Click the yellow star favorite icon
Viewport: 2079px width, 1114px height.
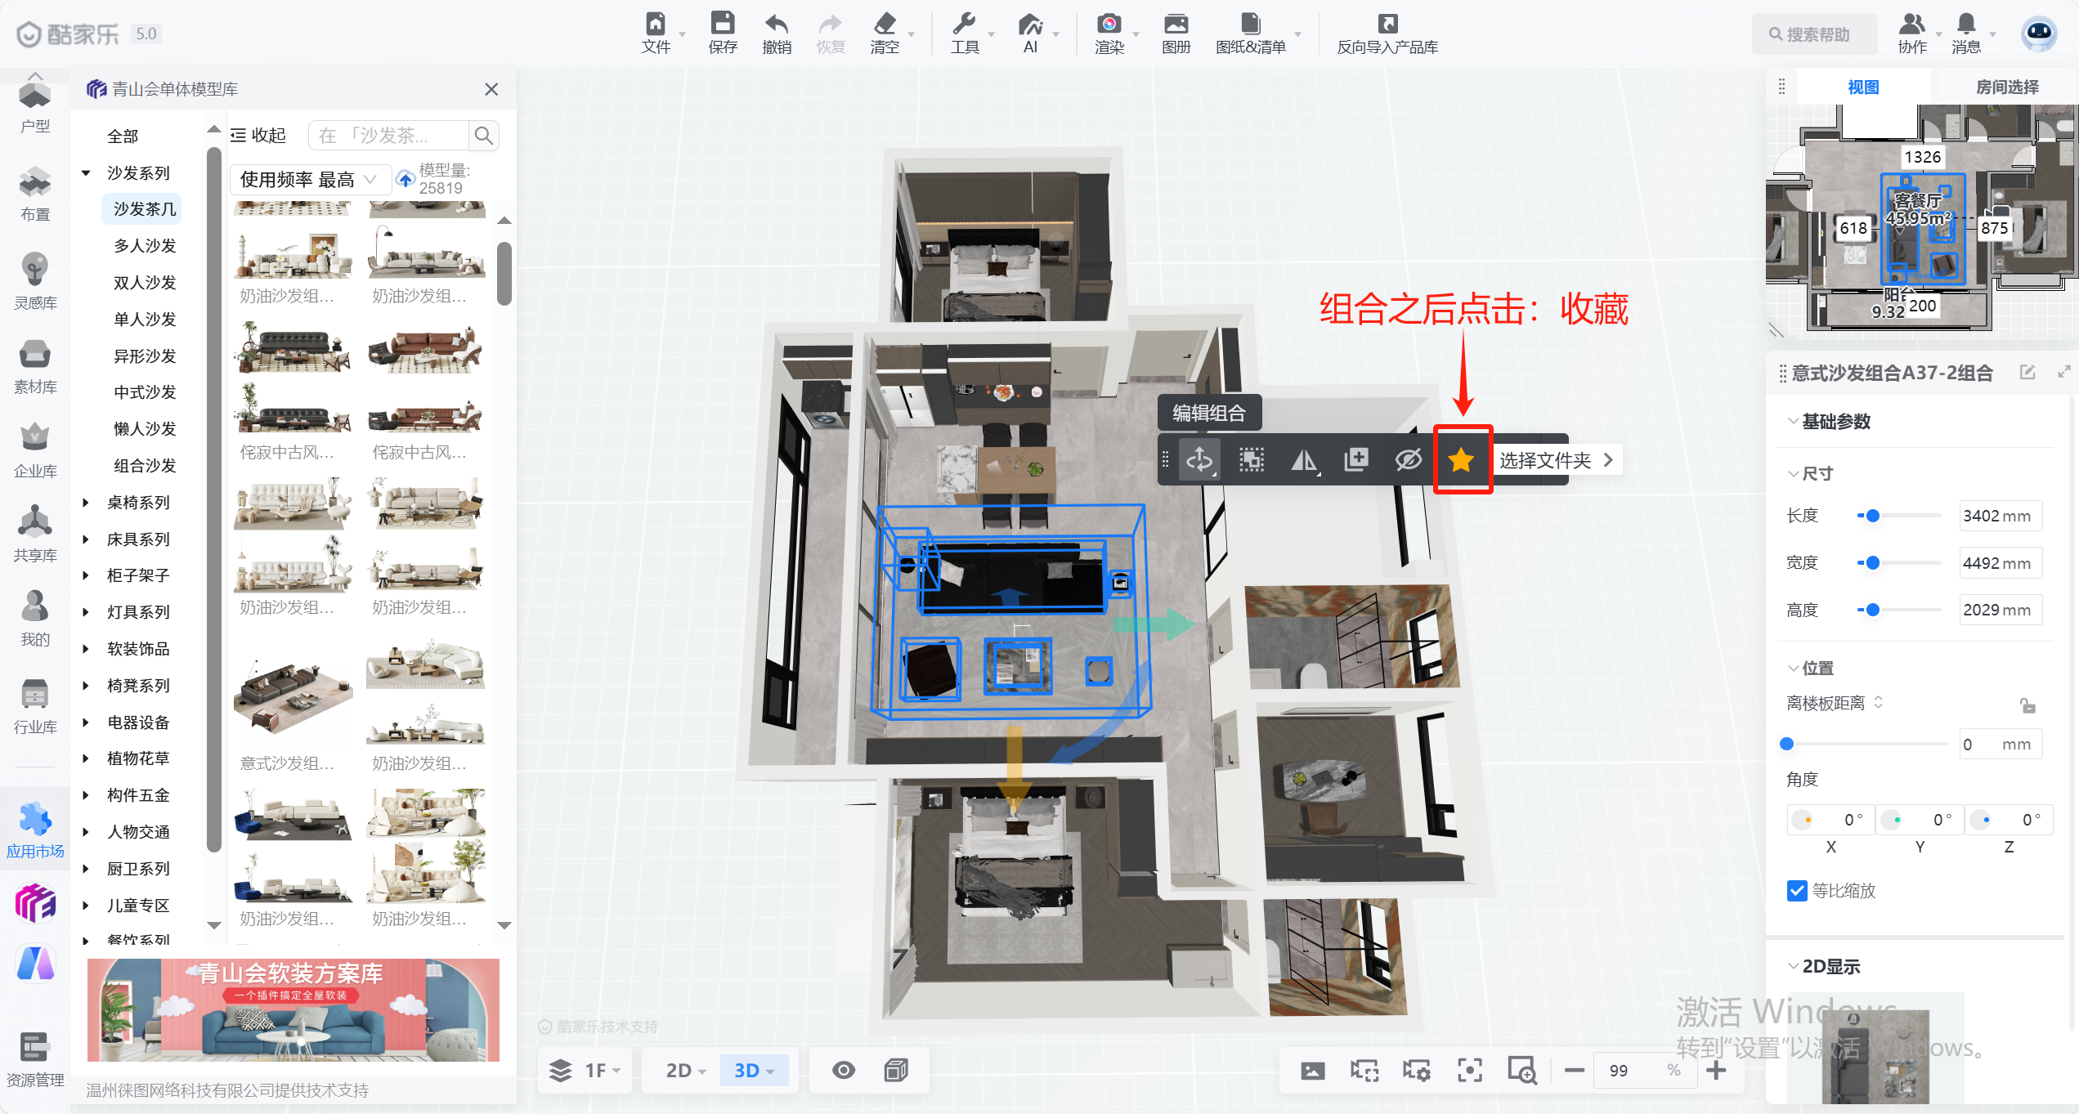(x=1461, y=460)
